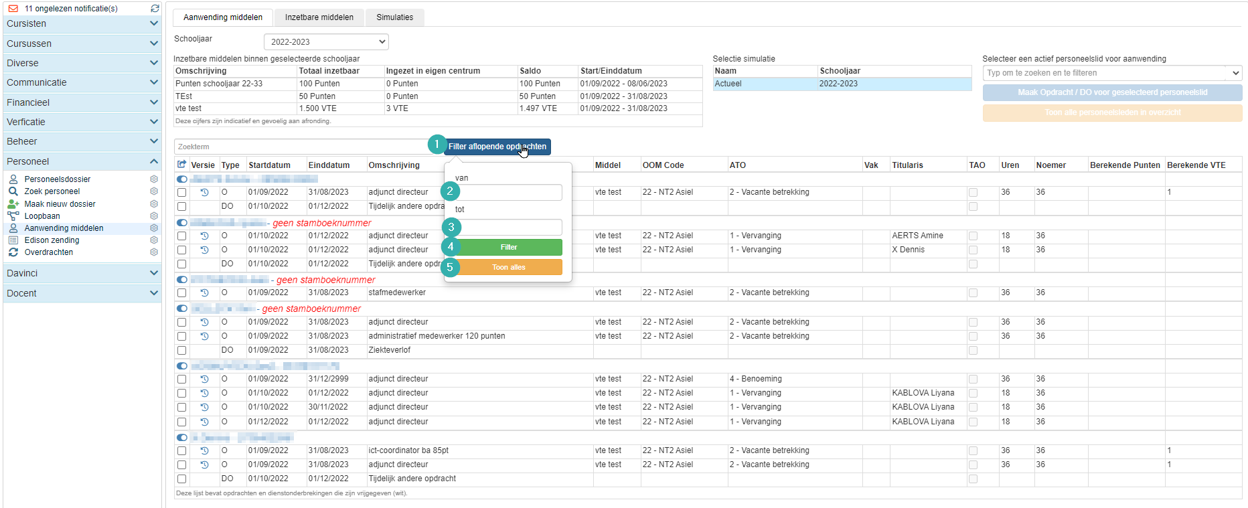Image resolution: width=1248 pixels, height=508 pixels.
Task: Open the personeelslid search combo box
Action: click(x=1112, y=73)
